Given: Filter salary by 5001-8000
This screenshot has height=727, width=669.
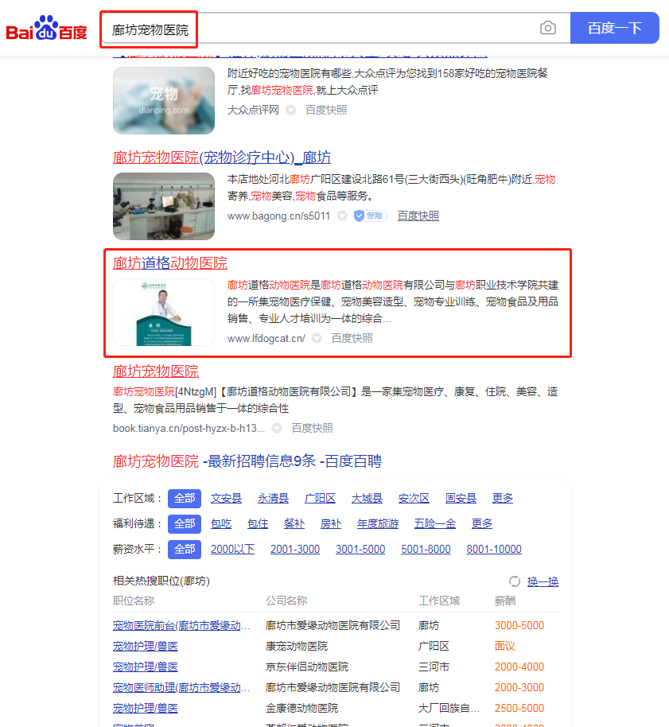Looking at the screenshot, I should (x=426, y=550).
